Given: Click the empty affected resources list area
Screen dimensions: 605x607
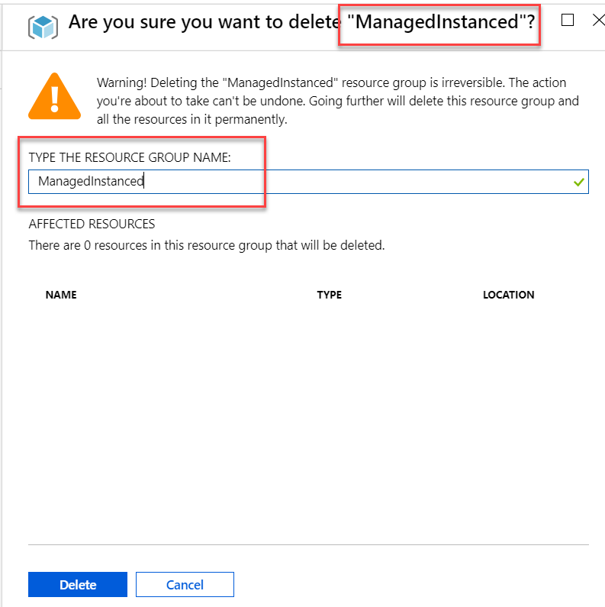Looking at the screenshot, I should pos(305,420).
